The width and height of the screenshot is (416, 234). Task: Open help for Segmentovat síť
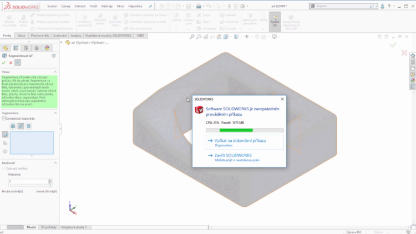click(54, 55)
